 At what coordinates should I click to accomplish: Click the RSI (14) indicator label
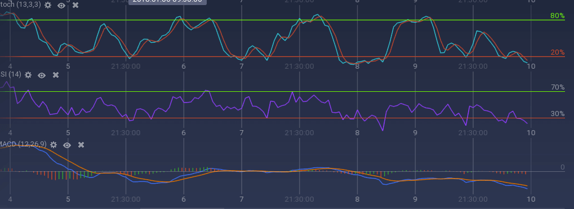point(11,75)
